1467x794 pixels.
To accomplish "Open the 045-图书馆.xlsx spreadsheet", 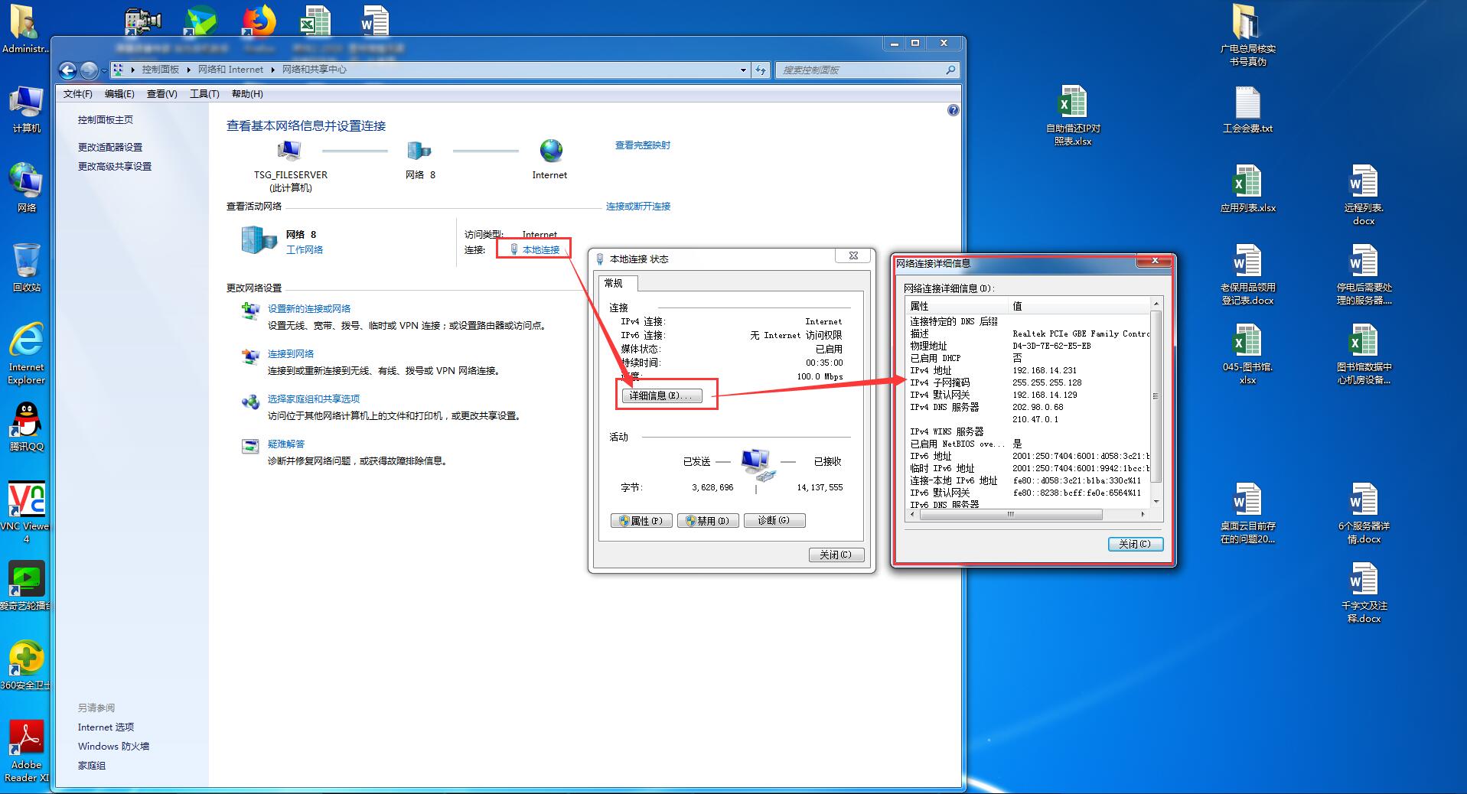I will click(x=1247, y=354).
